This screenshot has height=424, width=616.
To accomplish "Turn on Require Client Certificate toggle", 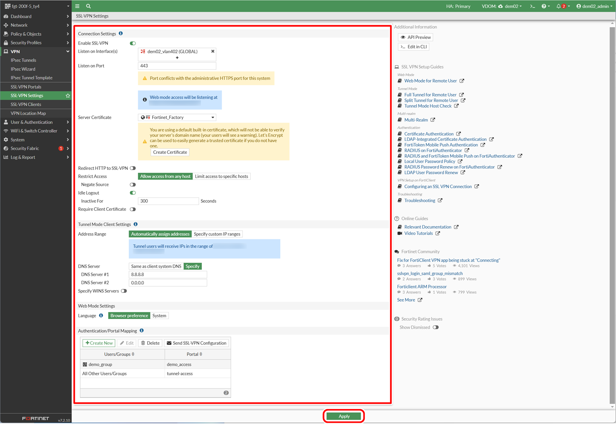I will coord(133,210).
